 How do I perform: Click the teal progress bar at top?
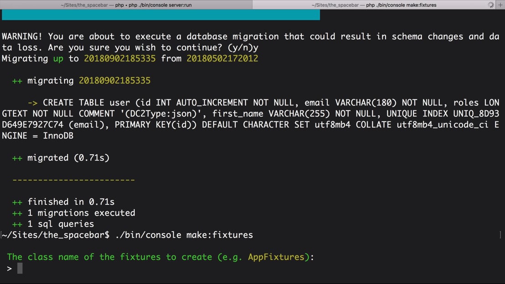pyautogui.click(x=161, y=15)
